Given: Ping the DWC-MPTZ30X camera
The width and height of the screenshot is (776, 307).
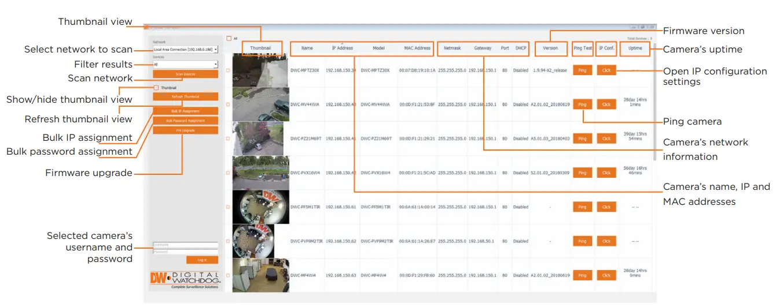Looking at the screenshot, I should pos(582,70).
